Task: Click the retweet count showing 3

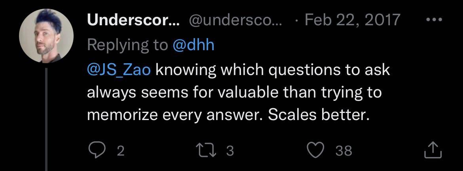Action: 230,150
